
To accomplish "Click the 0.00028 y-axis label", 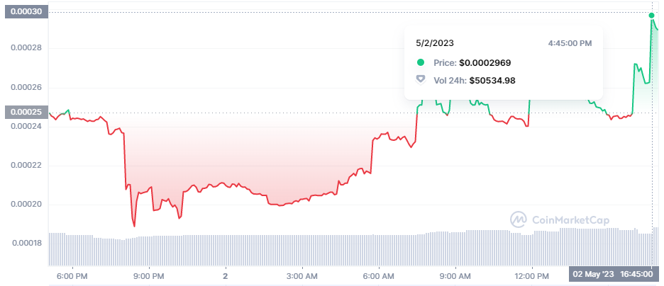I will click(26, 47).
